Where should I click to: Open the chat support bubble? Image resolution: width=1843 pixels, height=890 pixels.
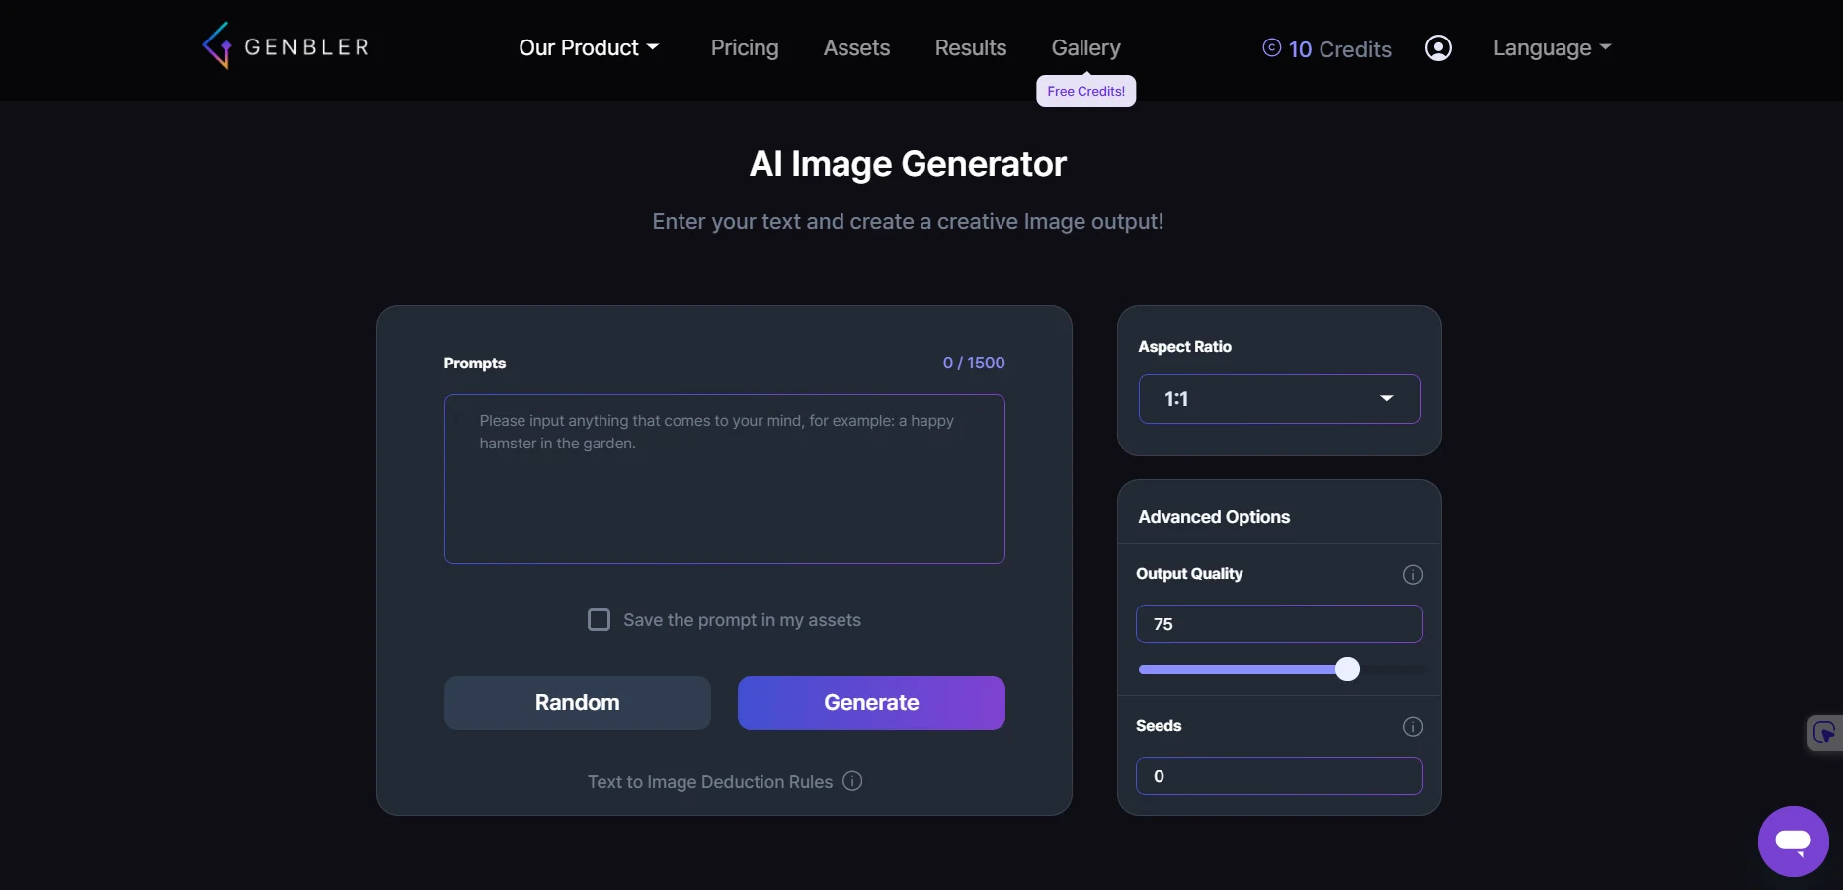tap(1795, 842)
